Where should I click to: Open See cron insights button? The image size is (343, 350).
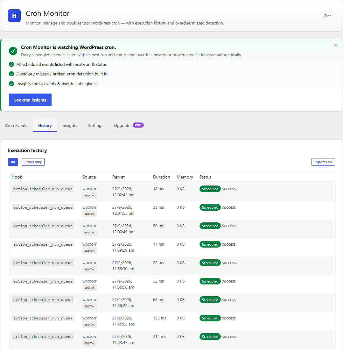(30, 100)
